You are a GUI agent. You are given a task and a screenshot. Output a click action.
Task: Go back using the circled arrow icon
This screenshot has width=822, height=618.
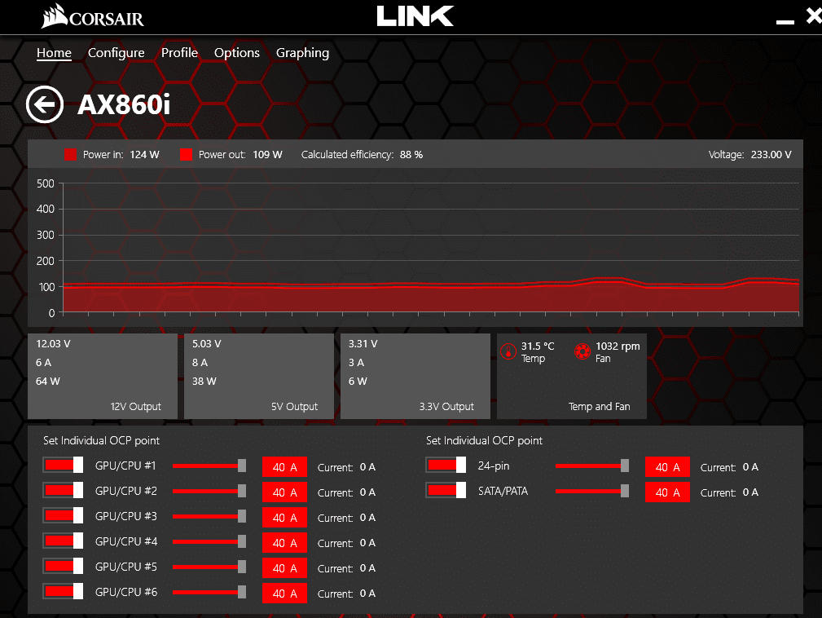45,104
